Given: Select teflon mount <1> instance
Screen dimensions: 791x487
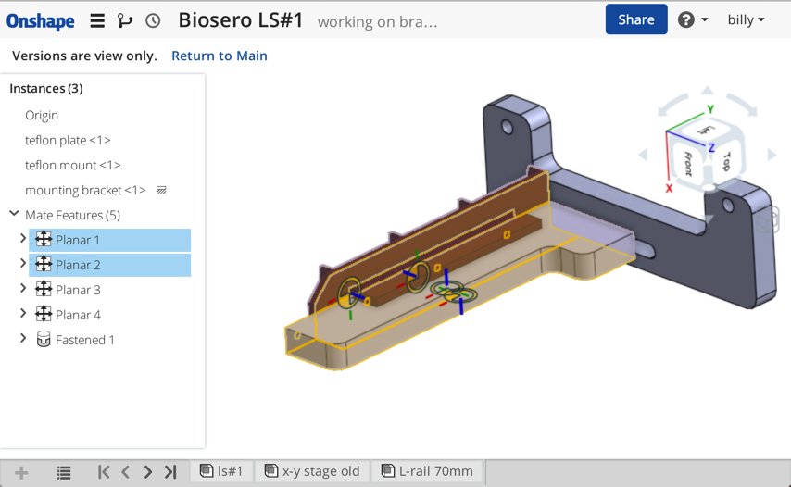Looking at the screenshot, I should tap(72, 165).
